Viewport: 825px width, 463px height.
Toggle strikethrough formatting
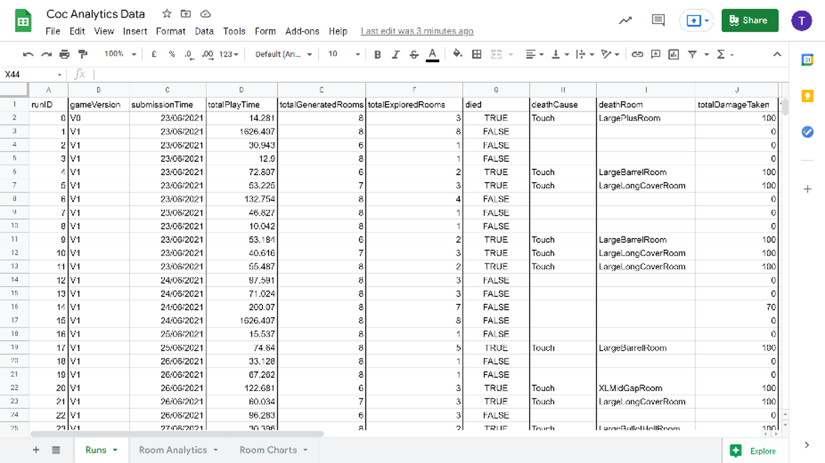414,54
